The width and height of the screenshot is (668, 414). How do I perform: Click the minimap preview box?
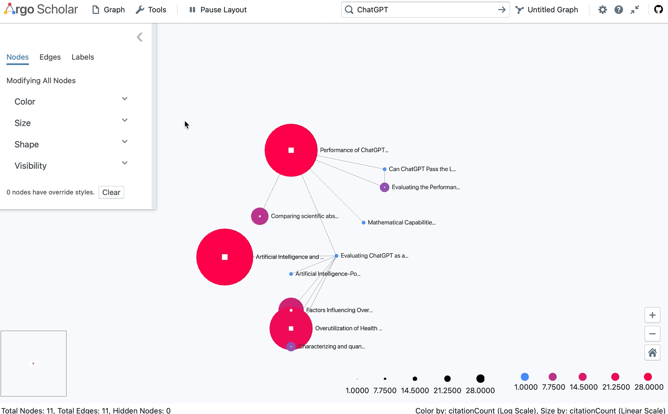34,364
